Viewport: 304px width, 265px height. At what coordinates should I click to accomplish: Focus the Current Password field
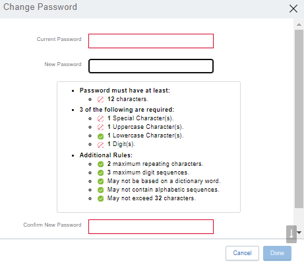pos(151,41)
